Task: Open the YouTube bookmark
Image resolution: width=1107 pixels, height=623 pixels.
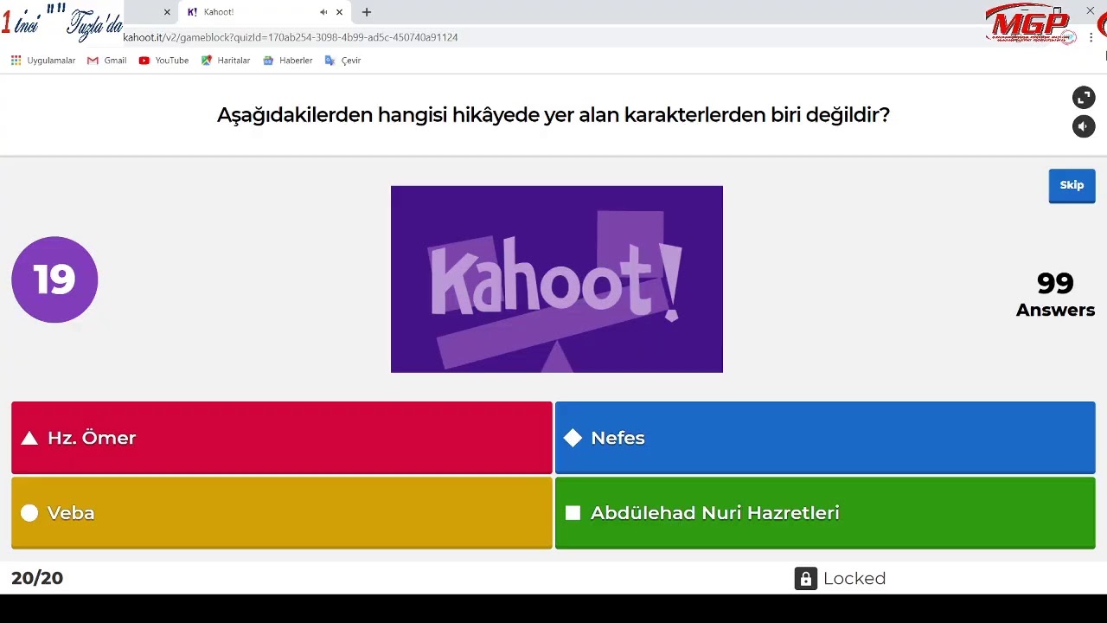Action: [163, 61]
